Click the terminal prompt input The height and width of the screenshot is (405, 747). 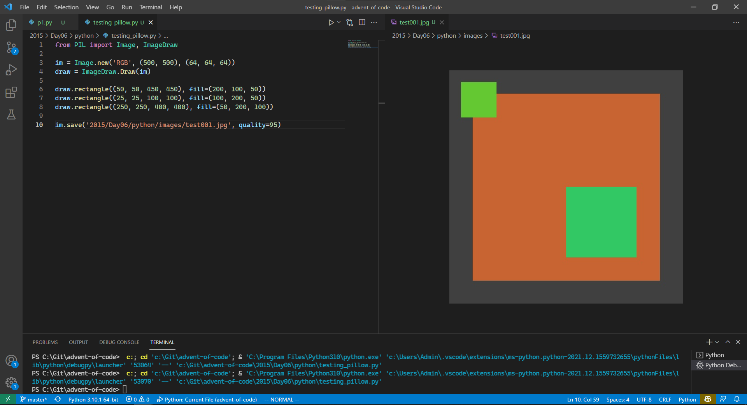(124, 389)
